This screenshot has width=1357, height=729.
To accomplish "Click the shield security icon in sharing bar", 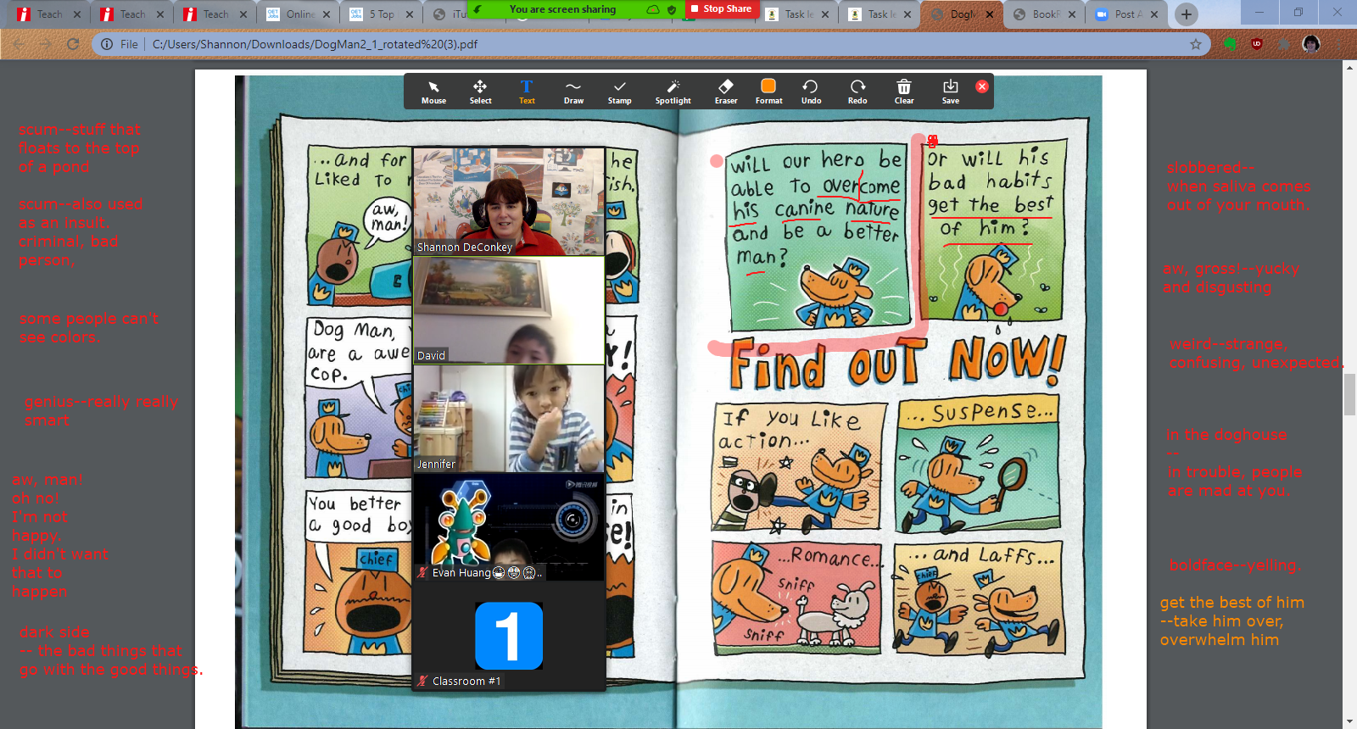I will (672, 10).
